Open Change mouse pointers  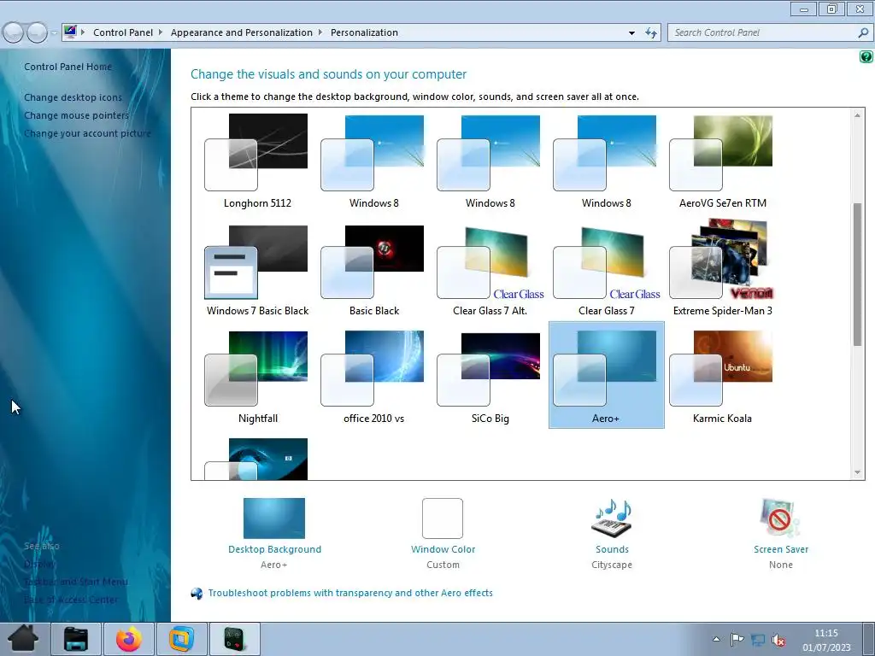pyautogui.click(x=76, y=115)
